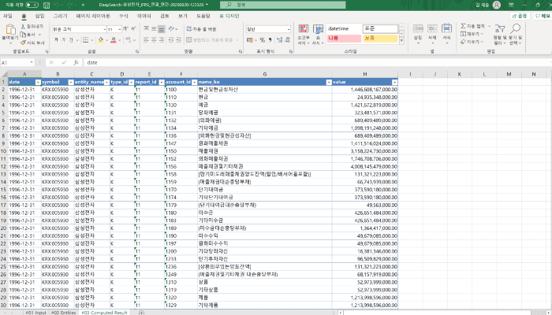
Task: Open the Insert (삽입) ribbon tab
Action: [39, 16]
